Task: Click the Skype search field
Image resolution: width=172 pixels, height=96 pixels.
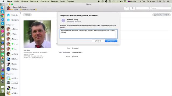Action: tap(153, 8)
